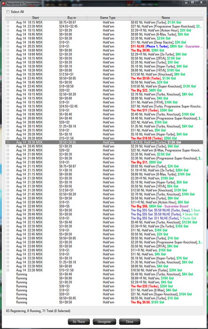This screenshot has height=329, width=208.
Task: Click the Aug 14 22:15 MSK start time
Action: tap(30, 222)
